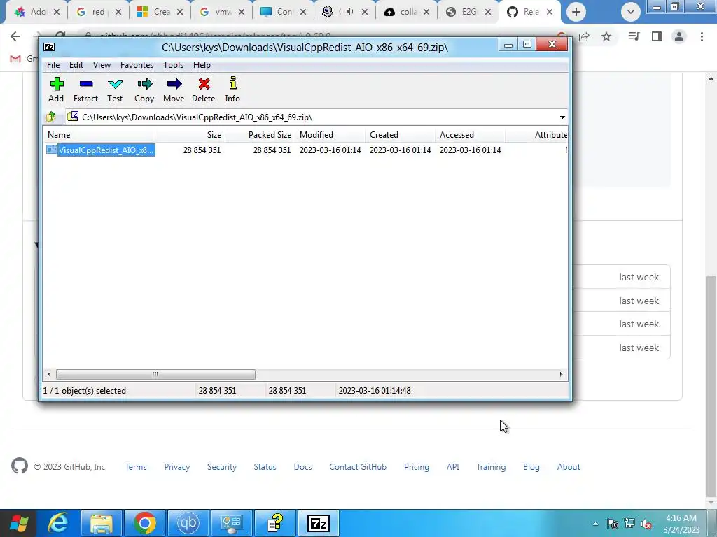Open the taskbar clock showing 4:16 AM
Viewport: 717px width, 537px height.
click(x=681, y=524)
